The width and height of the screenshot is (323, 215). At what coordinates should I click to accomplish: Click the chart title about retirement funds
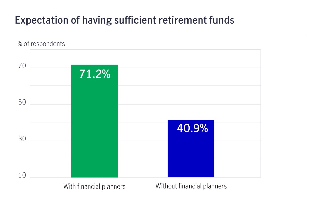coord(125,20)
